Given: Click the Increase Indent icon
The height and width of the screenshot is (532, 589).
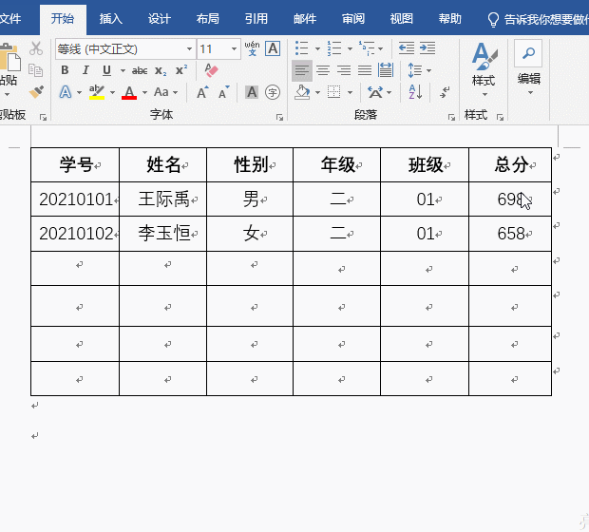Looking at the screenshot, I should tap(427, 48).
